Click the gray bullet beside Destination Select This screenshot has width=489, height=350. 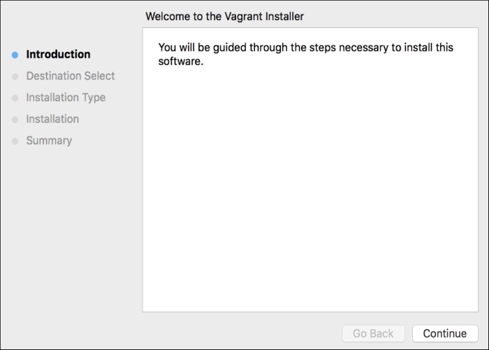(x=15, y=77)
